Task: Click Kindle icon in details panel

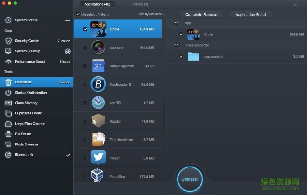Action: [193, 34]
